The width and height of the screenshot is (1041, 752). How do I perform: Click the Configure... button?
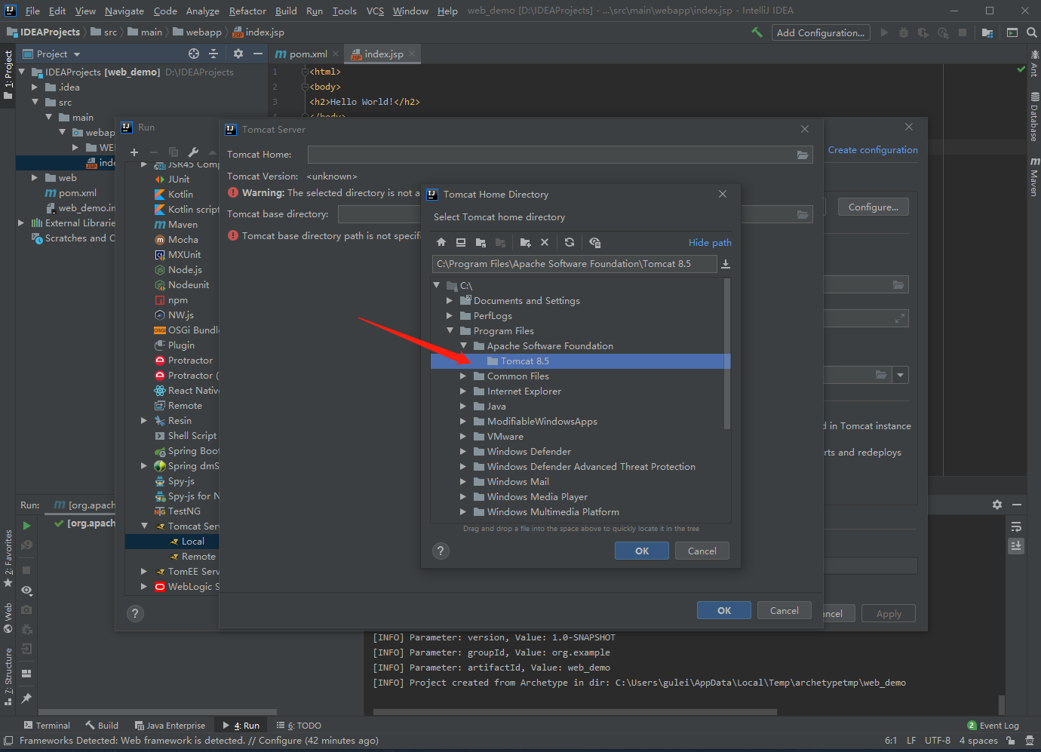click(874, 207)
